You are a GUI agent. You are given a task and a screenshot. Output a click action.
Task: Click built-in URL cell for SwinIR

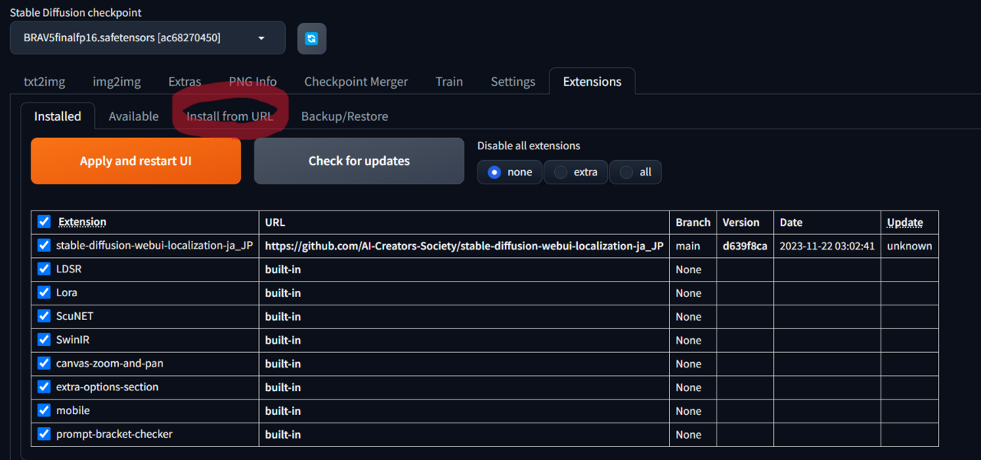click(464, 341)
